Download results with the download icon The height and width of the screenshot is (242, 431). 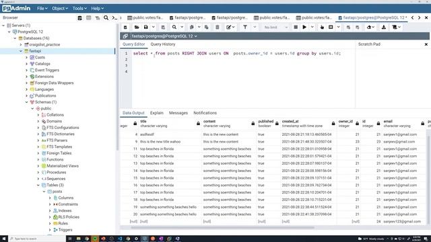pyautogui.click(x=384, y=27)
